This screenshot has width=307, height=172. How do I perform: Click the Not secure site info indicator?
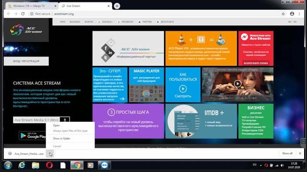(x=40, y=14)
